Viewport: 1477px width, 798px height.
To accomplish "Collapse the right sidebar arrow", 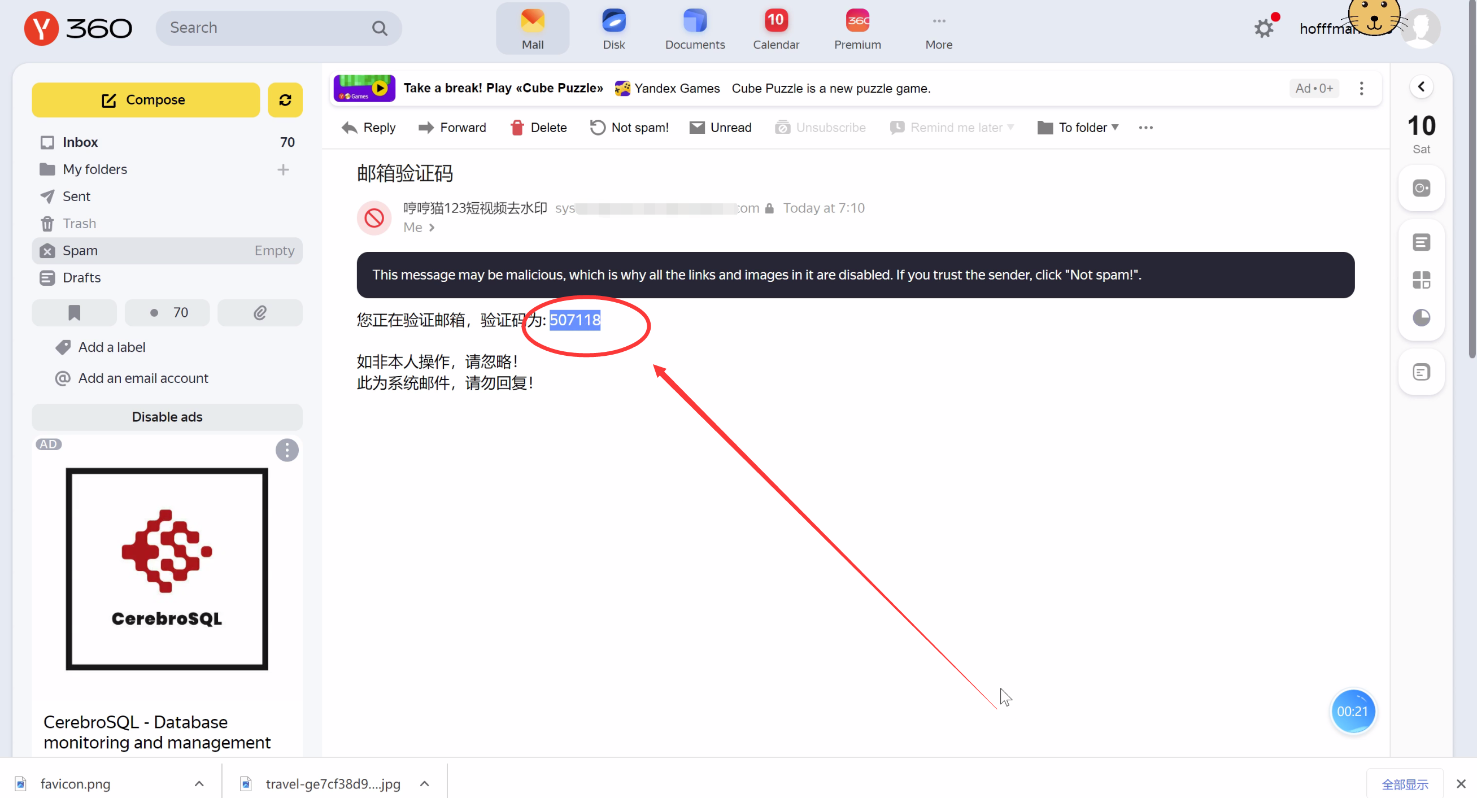I will pyautogui.click(x=1421, y=86).
